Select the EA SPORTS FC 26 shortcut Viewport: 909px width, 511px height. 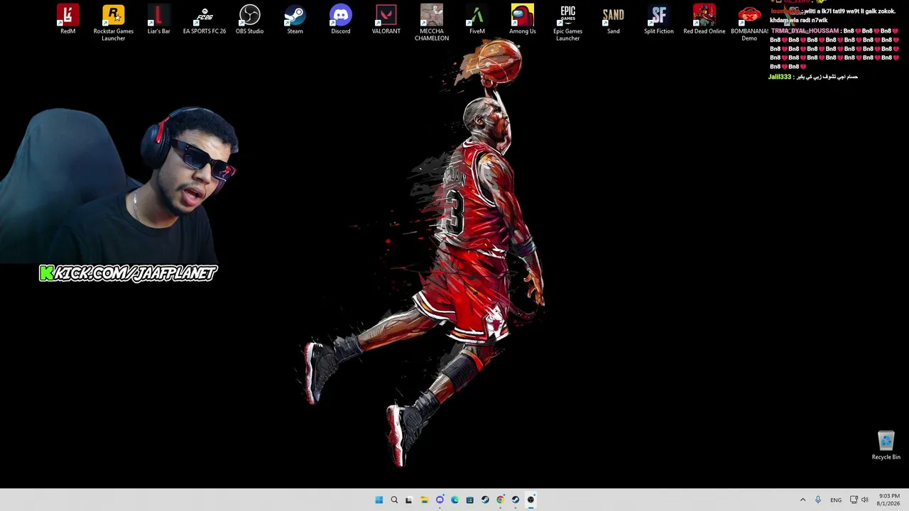coord(205,20)
